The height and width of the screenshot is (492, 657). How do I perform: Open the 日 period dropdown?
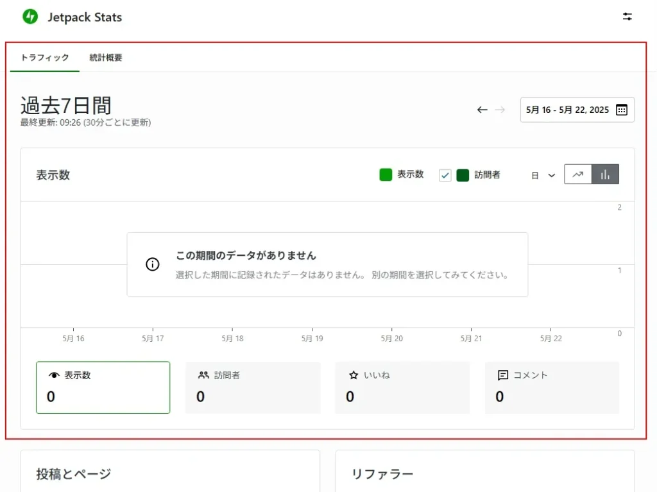(543, 176)
